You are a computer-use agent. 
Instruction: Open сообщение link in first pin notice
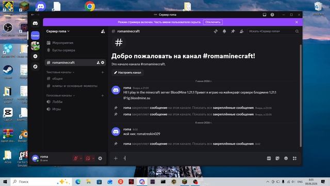158,108
